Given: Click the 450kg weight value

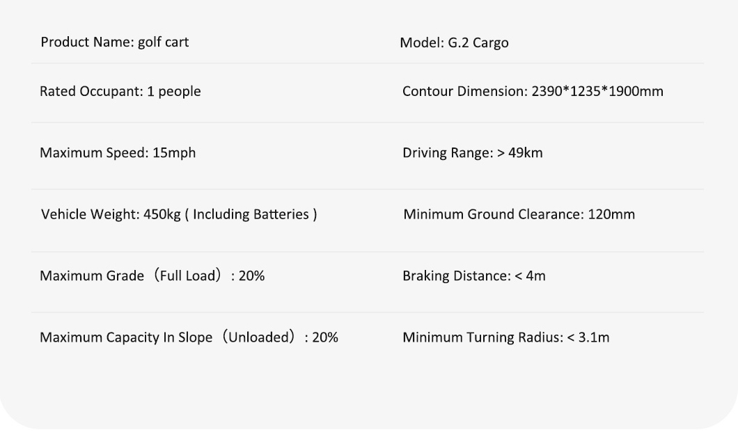Looking at the screenshot, I should click(x=162, y=214).
